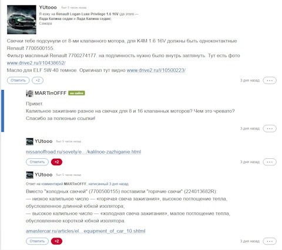This screenshot has height=250, width=282.
Task: Open MARTinOFFF's small profile avatar
Action: (x=29, y=94)
